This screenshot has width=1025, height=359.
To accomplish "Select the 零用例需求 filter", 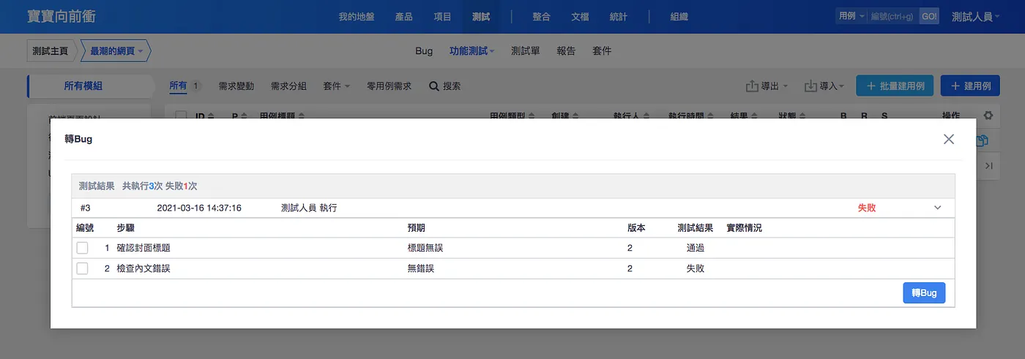I will pyautogui.click(x=389, y=86).
